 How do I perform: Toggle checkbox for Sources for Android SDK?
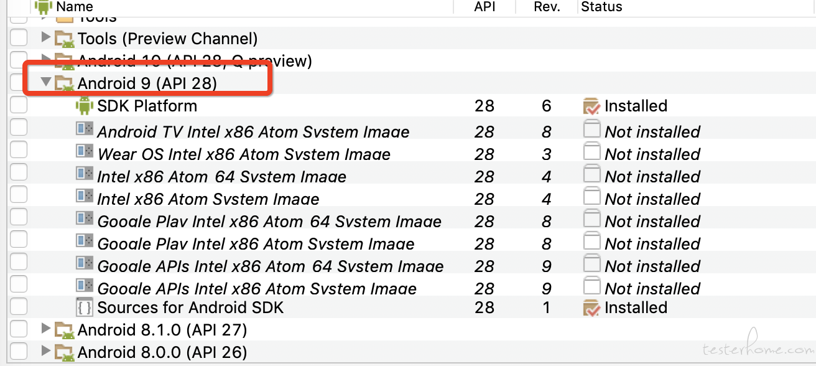[19, 307]
